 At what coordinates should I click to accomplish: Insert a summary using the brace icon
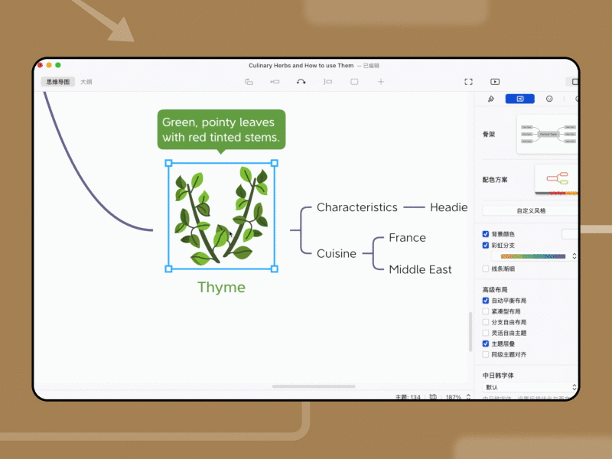(x=327, y=82)
